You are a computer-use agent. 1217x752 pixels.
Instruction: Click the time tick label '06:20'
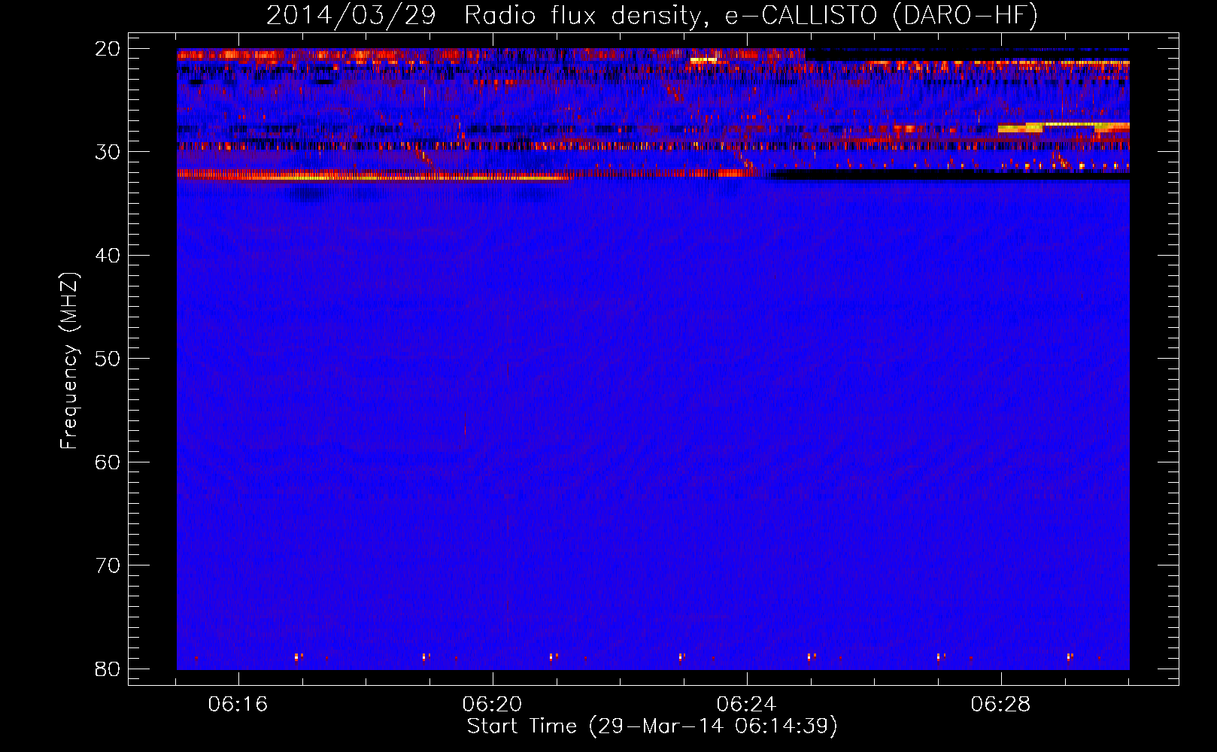(x=493, y=705)
